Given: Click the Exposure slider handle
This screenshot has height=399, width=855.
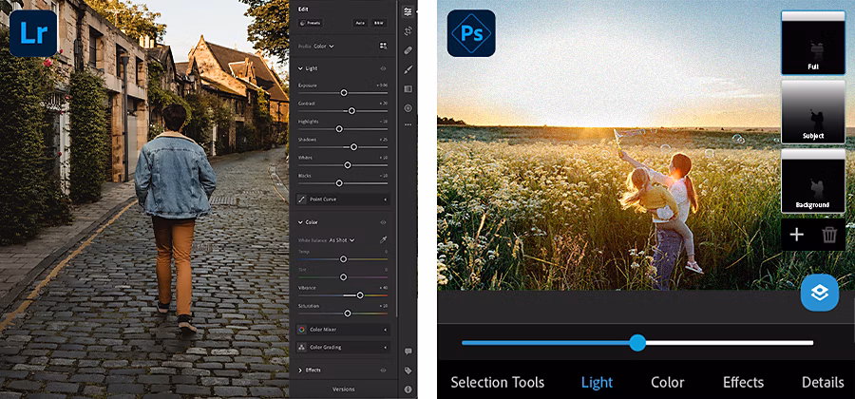Looking at the screenshot, I should pyautogui.click(x=344, y=93).
